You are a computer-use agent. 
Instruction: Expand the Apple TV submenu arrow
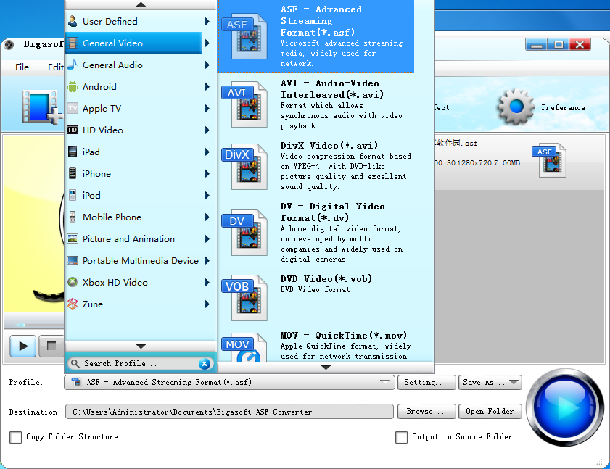(207, 108)
